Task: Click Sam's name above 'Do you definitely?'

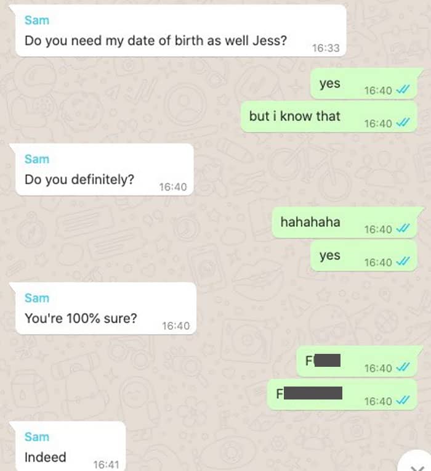Action: click(x=37, y=159)
